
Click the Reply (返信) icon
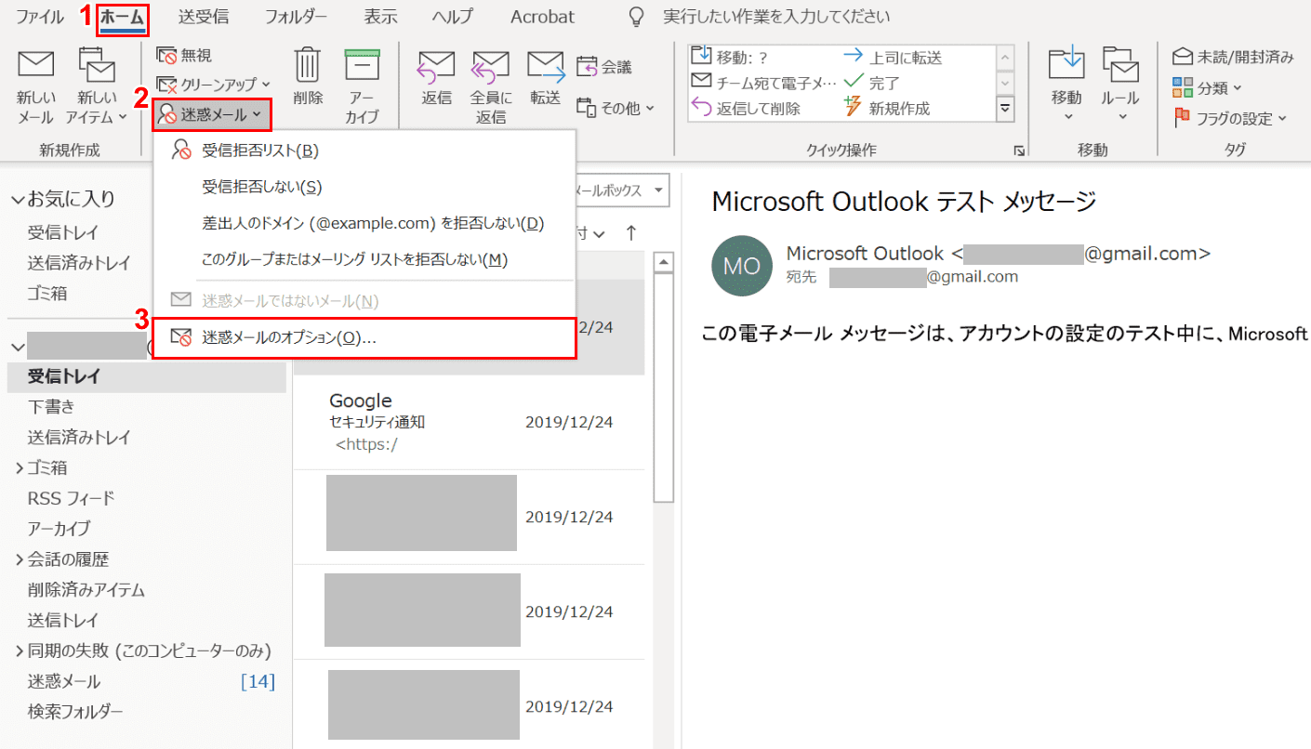436,67
